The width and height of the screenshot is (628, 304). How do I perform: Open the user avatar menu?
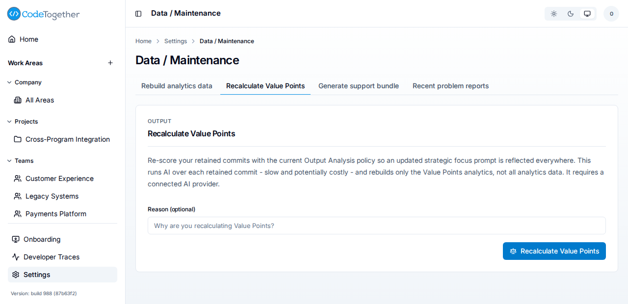(611, 14)
